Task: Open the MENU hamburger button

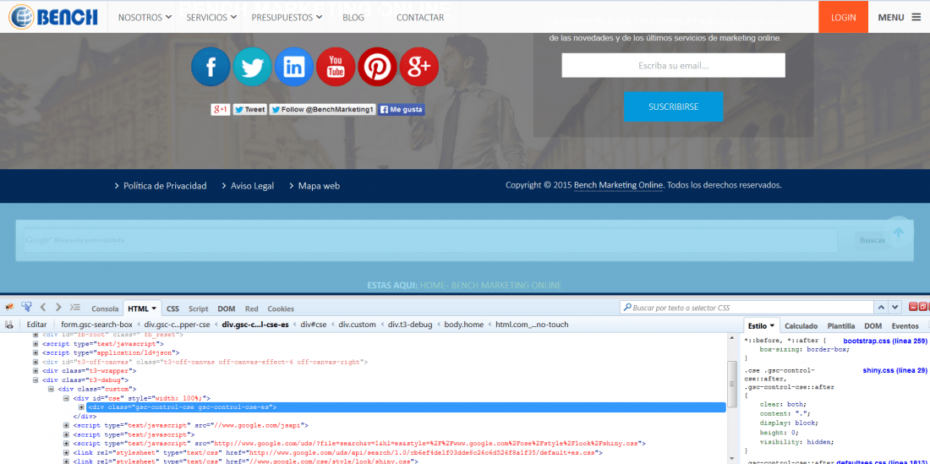Action: point(900,17)
